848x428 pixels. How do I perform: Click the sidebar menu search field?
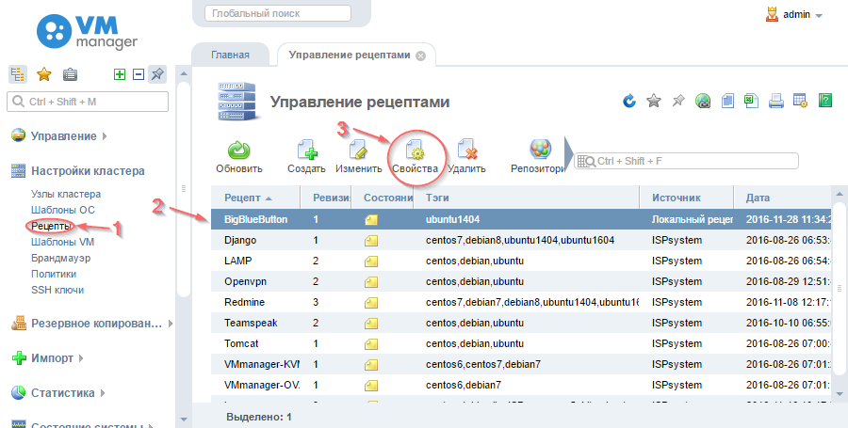(x=88, y=102)
